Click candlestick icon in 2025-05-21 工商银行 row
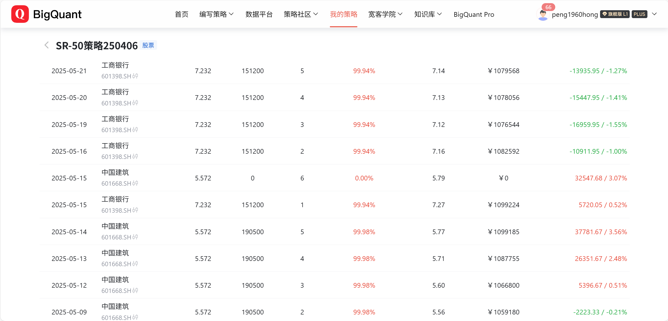 (x=135, y=76)
